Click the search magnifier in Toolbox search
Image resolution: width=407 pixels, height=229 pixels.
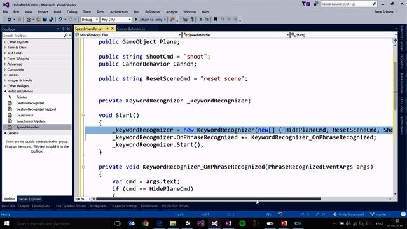tap(66, 36)
